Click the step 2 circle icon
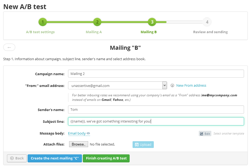 [97, 22]
